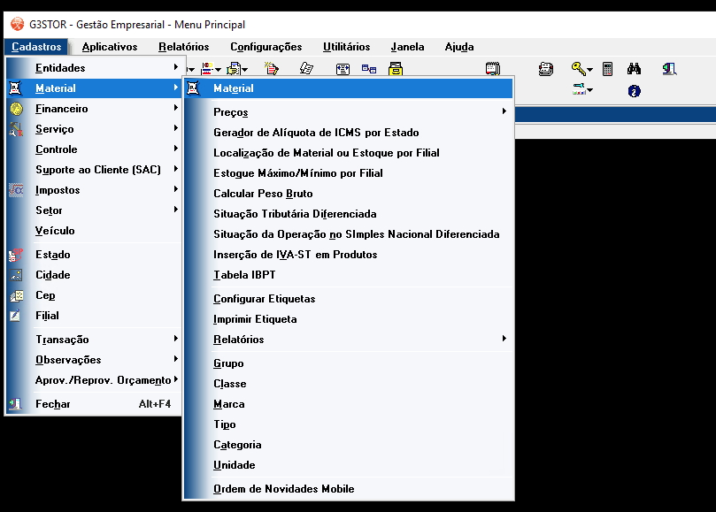This screenshot has width=716, height=512.
Task: Click the spiral notepad toolbar icon
Action: point(493,69)
